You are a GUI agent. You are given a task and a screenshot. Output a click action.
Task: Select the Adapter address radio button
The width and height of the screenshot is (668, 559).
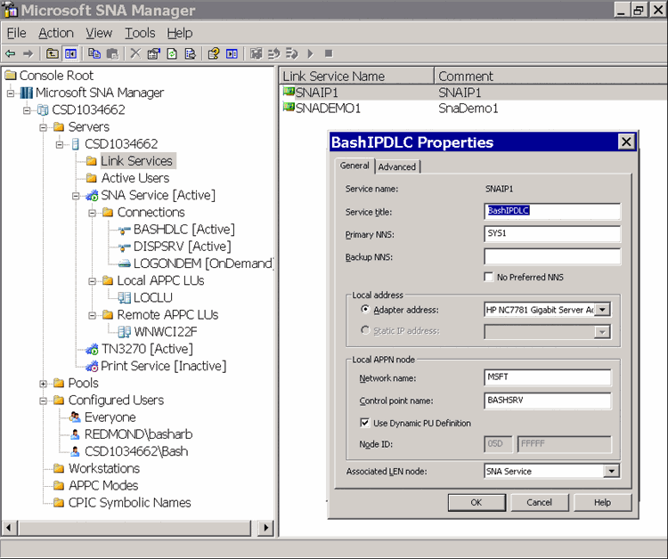point(365,309)
